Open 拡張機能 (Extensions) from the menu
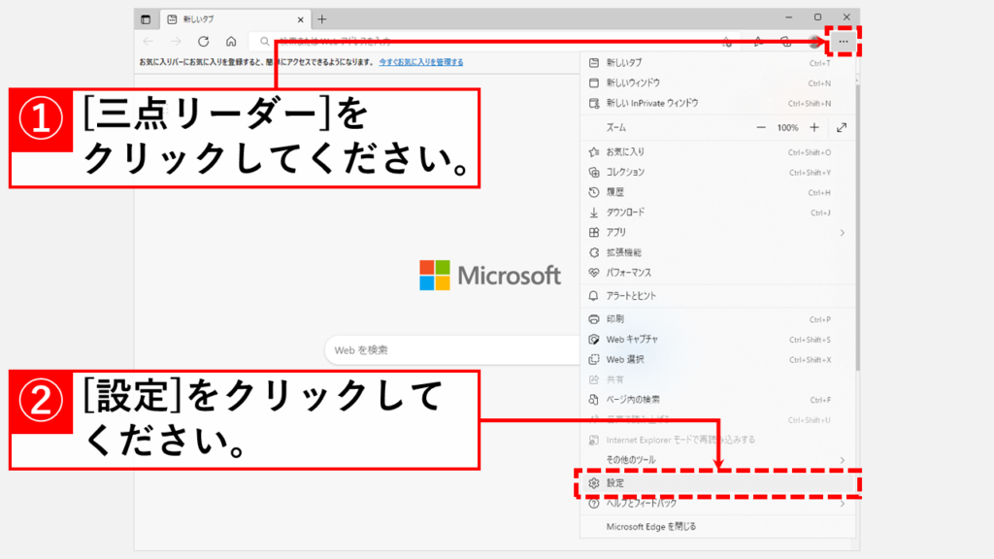Image resolution: width=994 pixels, height=559 pixels. tap(625, 252)
